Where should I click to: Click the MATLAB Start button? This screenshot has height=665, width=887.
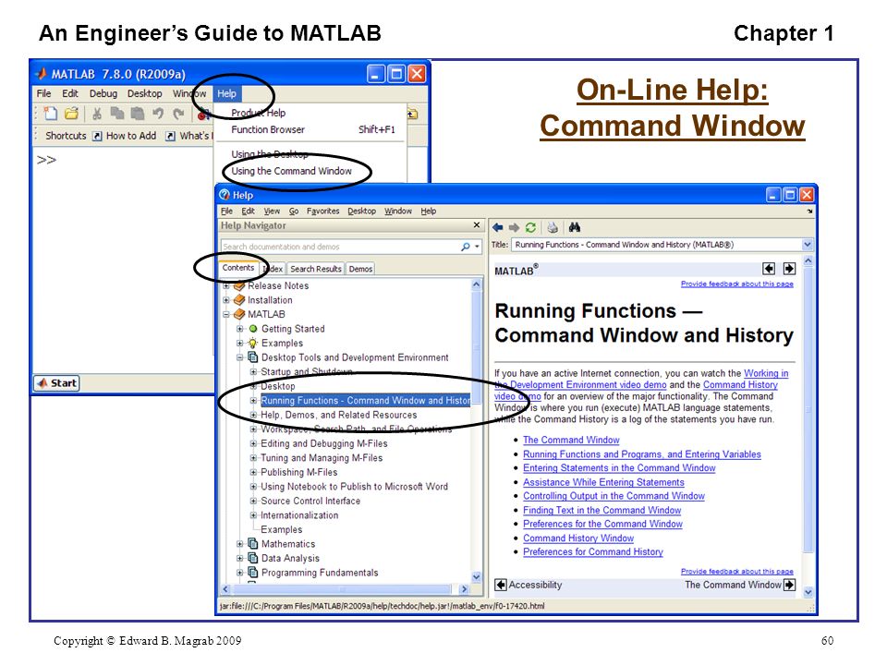point(56,382)
